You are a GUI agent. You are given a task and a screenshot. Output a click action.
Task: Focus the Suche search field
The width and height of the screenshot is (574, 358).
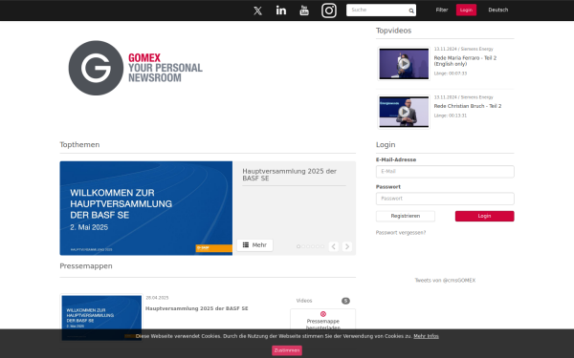coord(381,11)
